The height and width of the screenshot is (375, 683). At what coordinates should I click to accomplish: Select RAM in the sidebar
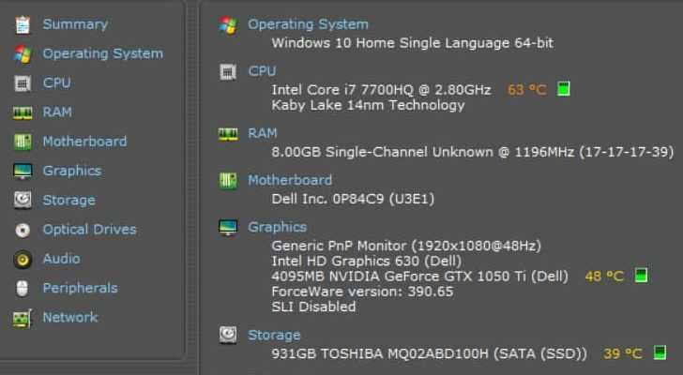coord(57,112)
